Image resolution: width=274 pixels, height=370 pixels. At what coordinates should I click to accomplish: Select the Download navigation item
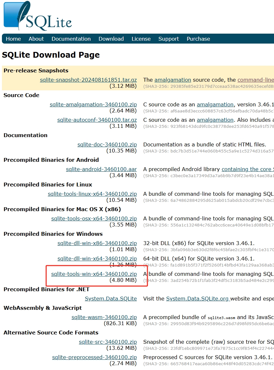(x=111, y=38)
